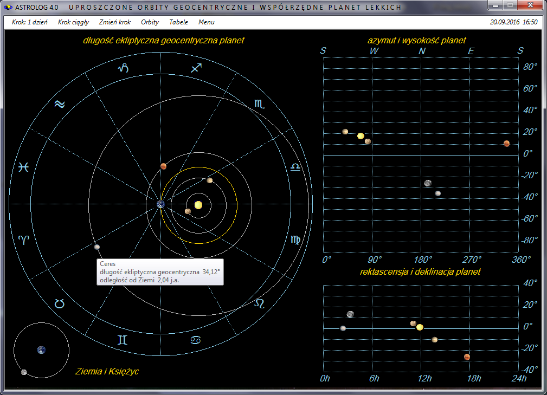547x395 pixels.
Task: Click the ASTROLOG 4.0 title bar icon
Action: click(x=8, y=7)
